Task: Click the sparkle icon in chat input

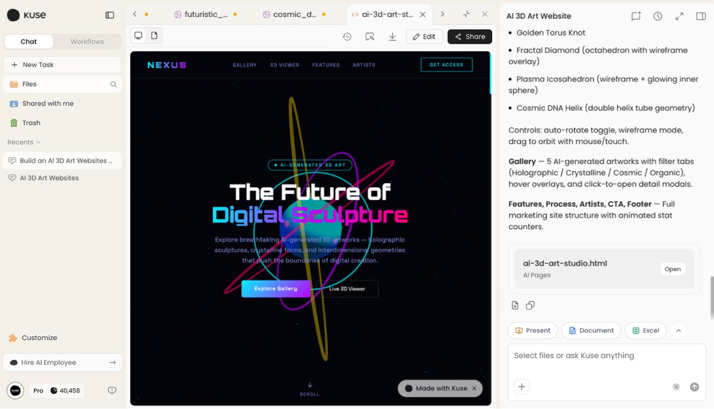Action: 676,387
